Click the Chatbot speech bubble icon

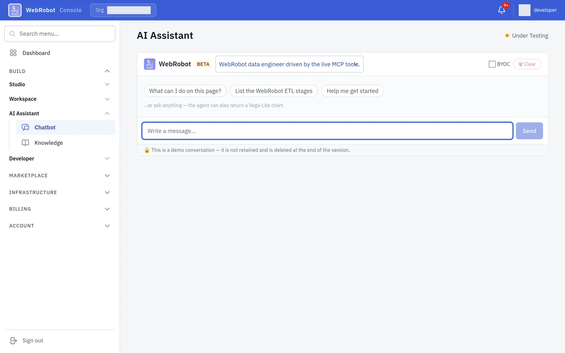(x=25, y=127)
